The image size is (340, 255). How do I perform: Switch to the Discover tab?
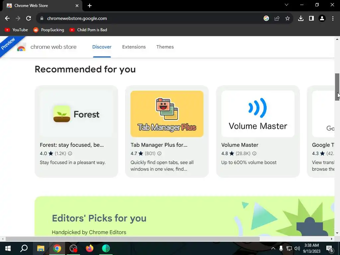[x=102, y=47]
